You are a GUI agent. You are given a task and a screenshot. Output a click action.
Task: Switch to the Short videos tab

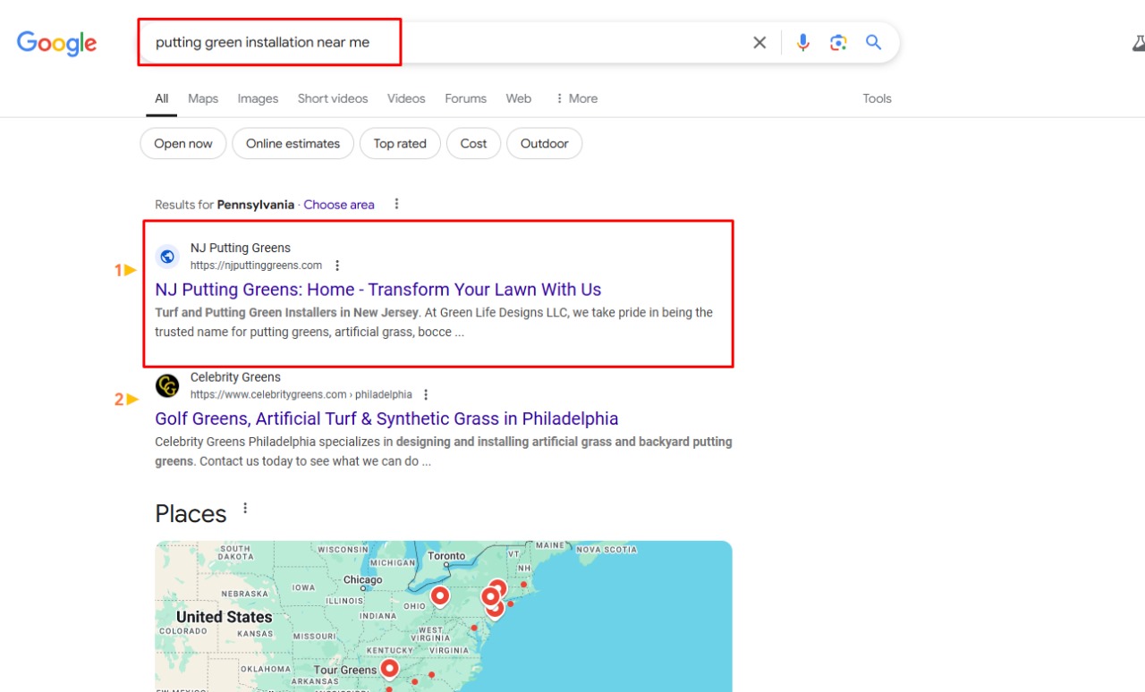point(333,98)
